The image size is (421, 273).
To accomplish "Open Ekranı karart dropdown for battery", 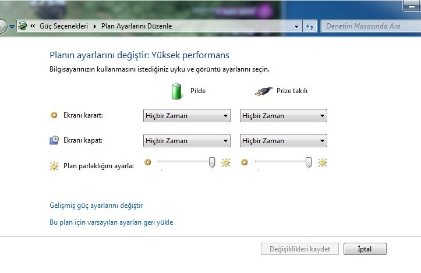I will (187, 116).
